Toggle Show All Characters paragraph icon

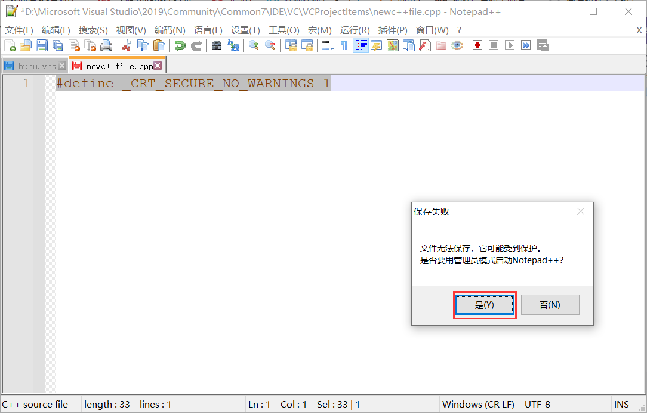pos(344,45)
